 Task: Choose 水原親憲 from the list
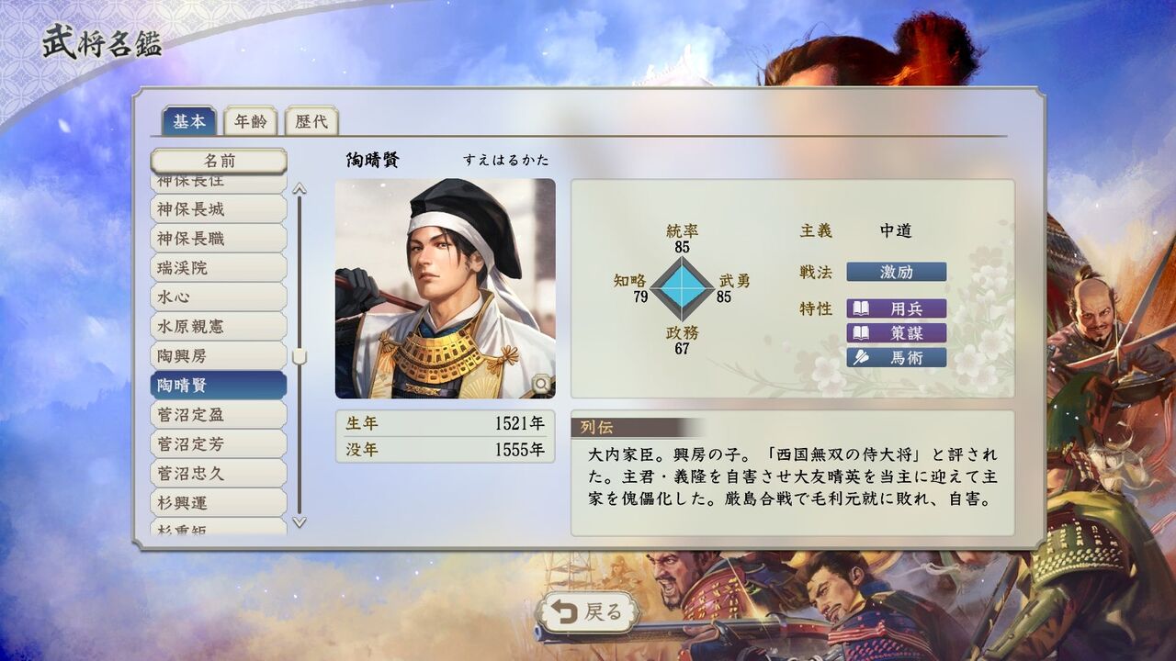coord(219,327)
